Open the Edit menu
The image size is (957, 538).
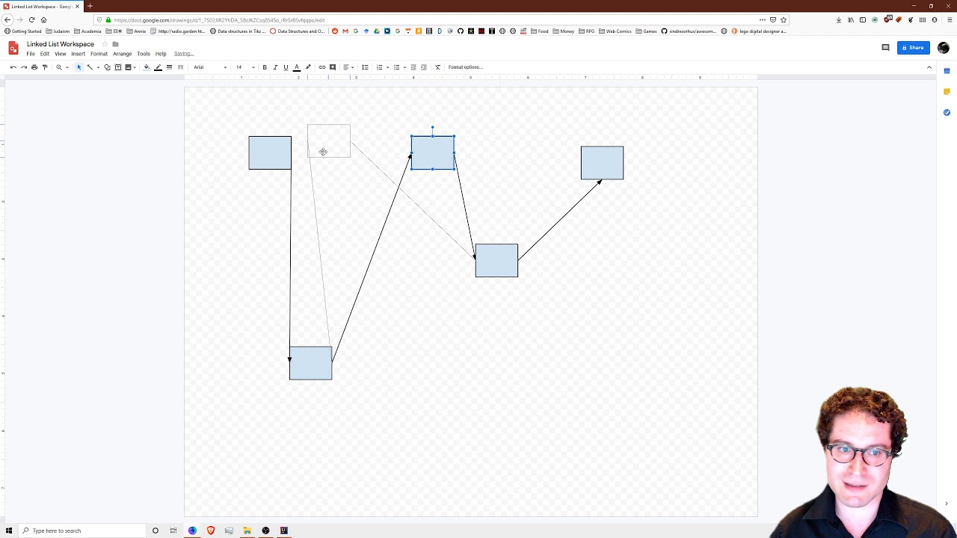[45, 54]
